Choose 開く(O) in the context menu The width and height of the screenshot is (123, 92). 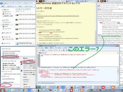tap(25, 58)
